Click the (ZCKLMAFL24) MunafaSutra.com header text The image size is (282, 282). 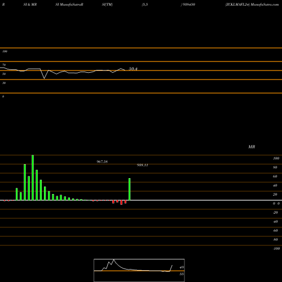click(x=252, y=5)
